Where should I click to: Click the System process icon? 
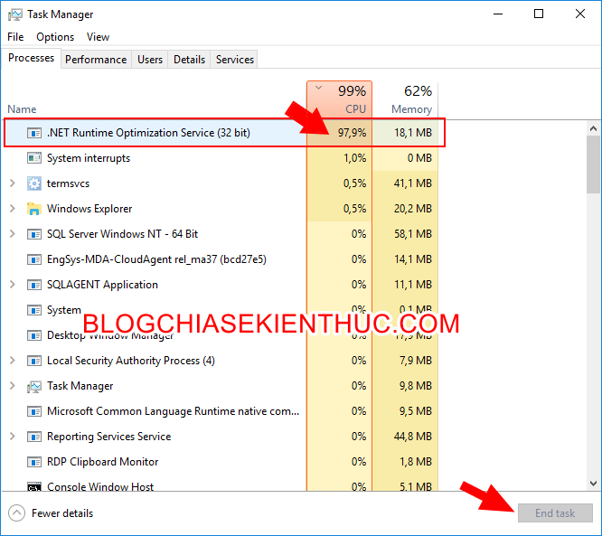[x=34, y=310]
